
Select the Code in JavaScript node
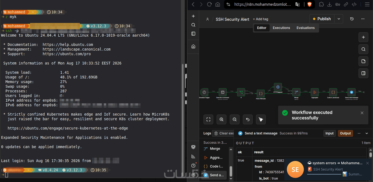tap(333, 92)
